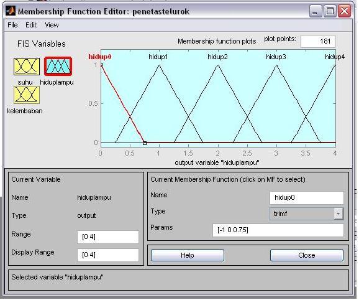Screen dimensions: 359x300
Task: Minimize the Membership Function Editor window
Action: pyautogui.click(x=316, y=11)
